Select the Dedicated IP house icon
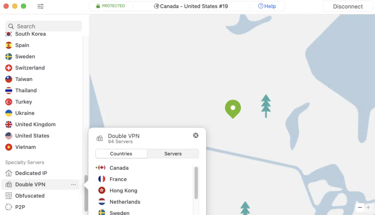Viewport: 375px width, 215px height. point(9,173)
